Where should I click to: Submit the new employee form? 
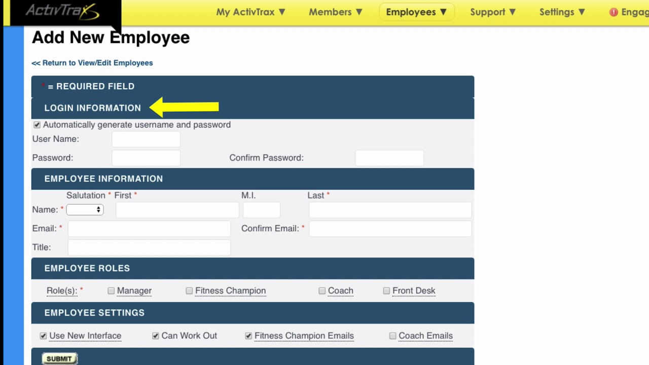(59, 358)
